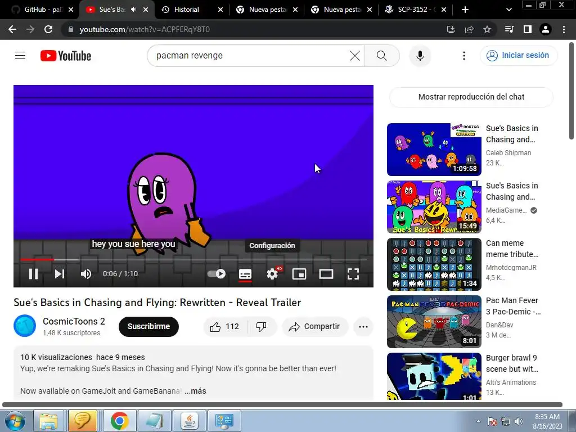This screenshot has height=432, width=576.
Task: Open a new tab with plus
Action: (465, 10)
